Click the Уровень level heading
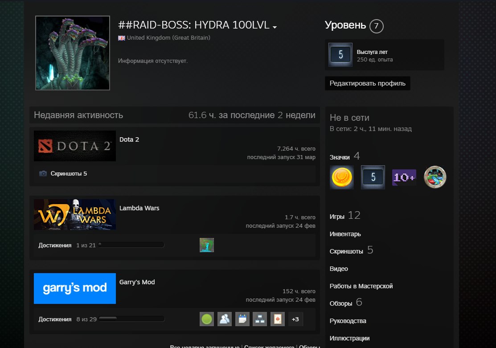This screenshot has height=348, width=496. click(x=345, y=25)
